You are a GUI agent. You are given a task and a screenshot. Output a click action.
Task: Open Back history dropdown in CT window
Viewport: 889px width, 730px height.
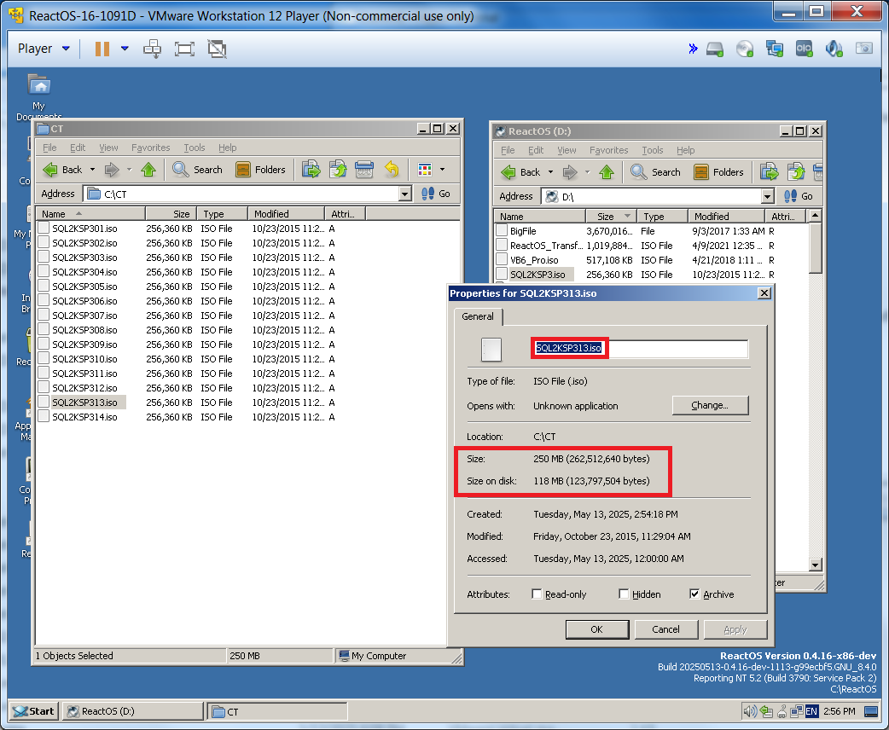(92, 170)
